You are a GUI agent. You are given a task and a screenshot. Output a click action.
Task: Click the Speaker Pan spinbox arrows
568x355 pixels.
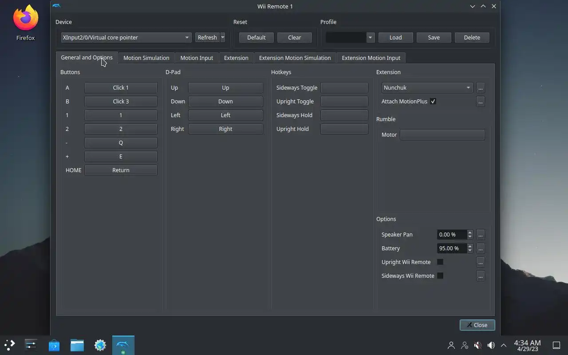[x=470, y=235]
